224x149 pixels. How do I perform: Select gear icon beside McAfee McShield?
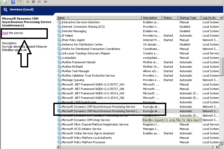(59, 66)
